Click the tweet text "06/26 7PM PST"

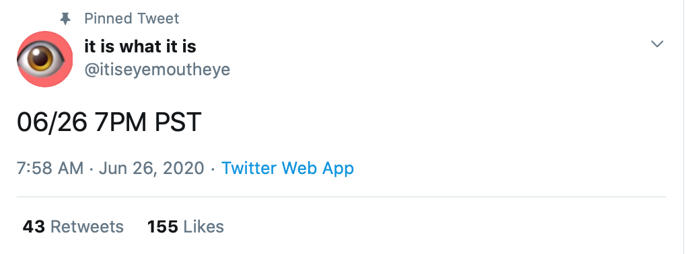109,122
